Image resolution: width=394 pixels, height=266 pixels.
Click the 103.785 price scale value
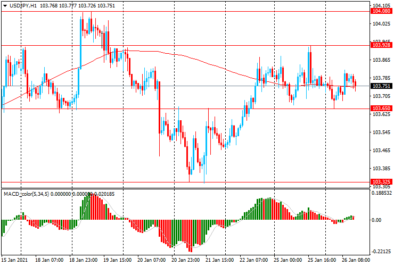(381, 78)
